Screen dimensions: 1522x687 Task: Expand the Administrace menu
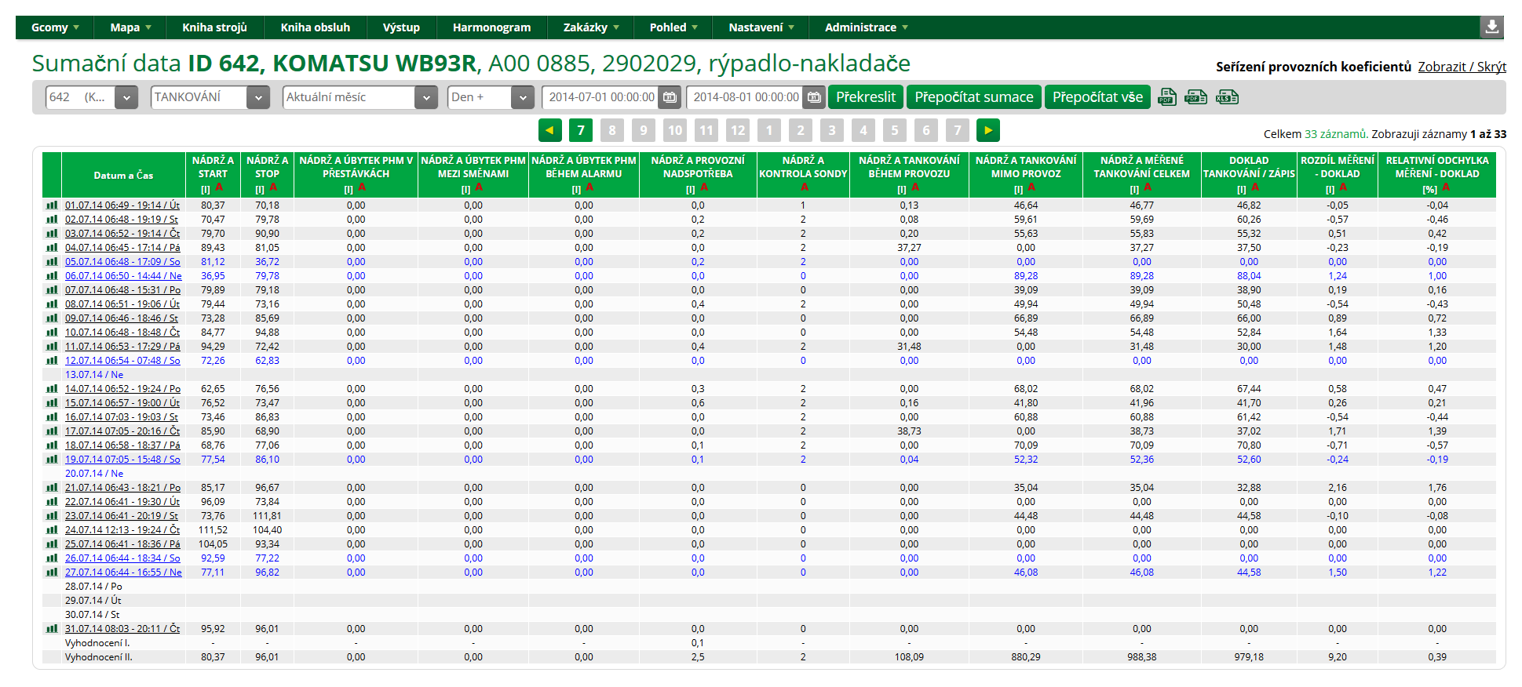point(866,27)
